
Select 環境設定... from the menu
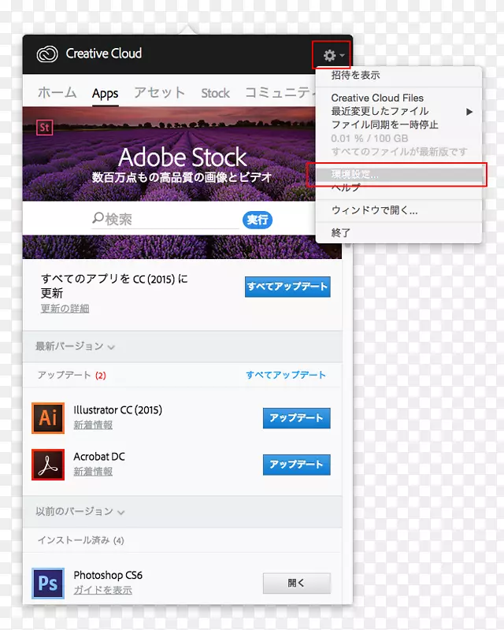pyautogui.click(x=398, y=174)
